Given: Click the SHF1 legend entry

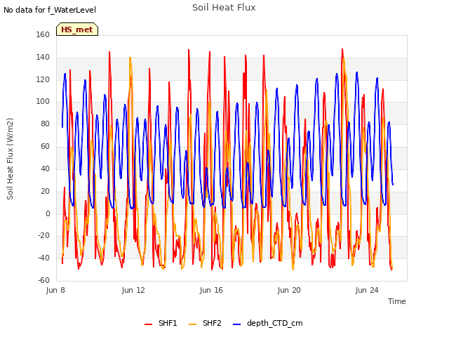Looking at the screenshot, I should tap(161, 323).
